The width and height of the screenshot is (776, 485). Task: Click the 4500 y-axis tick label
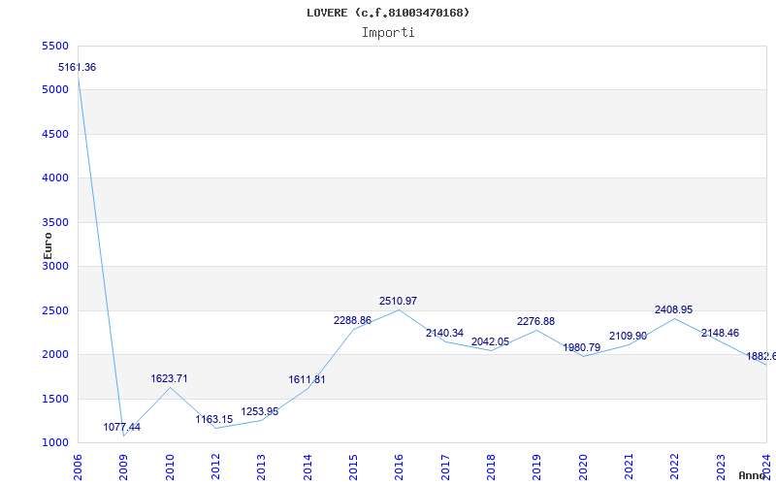tap(54, 134)
